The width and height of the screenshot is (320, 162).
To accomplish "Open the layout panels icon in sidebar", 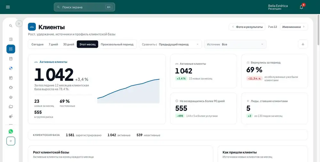I will coord(11,39).
